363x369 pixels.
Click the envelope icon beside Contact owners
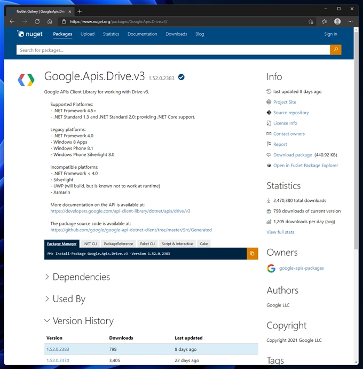click(269, 134)
